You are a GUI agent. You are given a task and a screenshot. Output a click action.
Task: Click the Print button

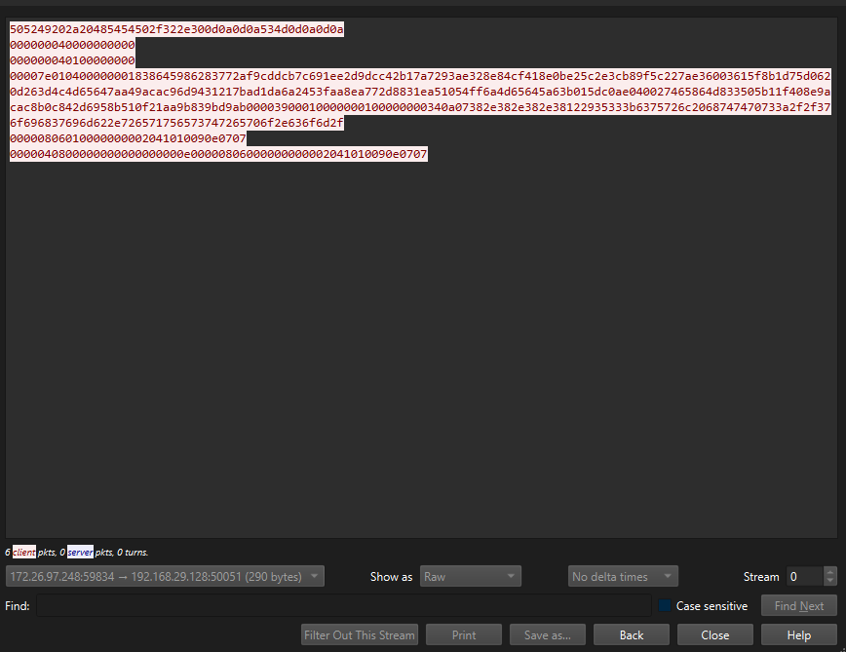(x=464, y=635)
